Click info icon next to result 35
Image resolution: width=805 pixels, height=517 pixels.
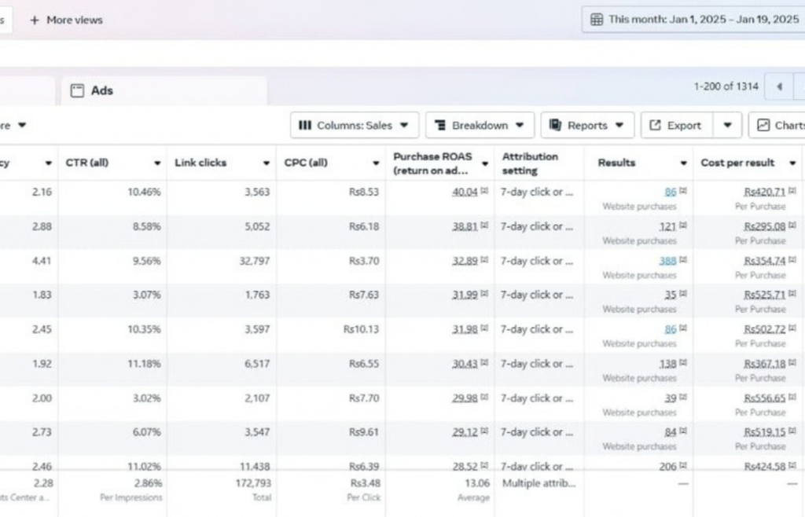point(683,294)
